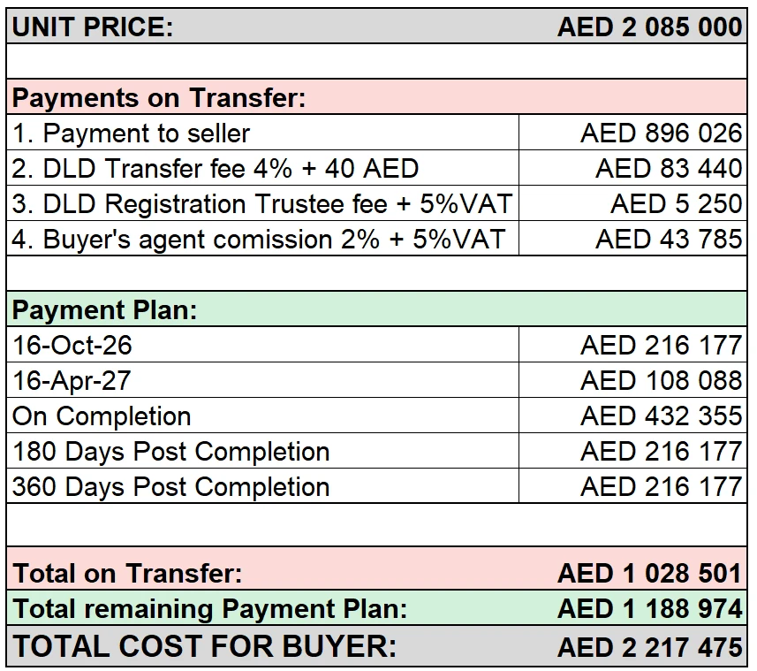The height and width of the screenshot is (671, 757).
Task: Select the Total on Transfer AED 1 028 501 value
Action: click(x=649, y=574)
